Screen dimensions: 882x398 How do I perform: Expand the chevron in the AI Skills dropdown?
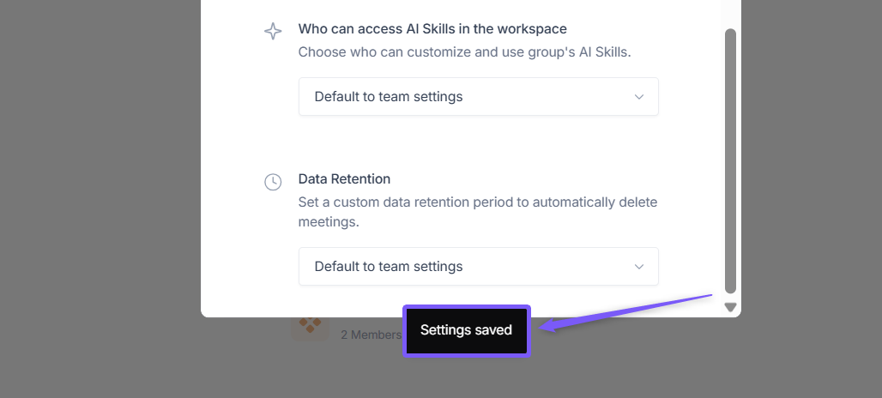coord(638,97)
